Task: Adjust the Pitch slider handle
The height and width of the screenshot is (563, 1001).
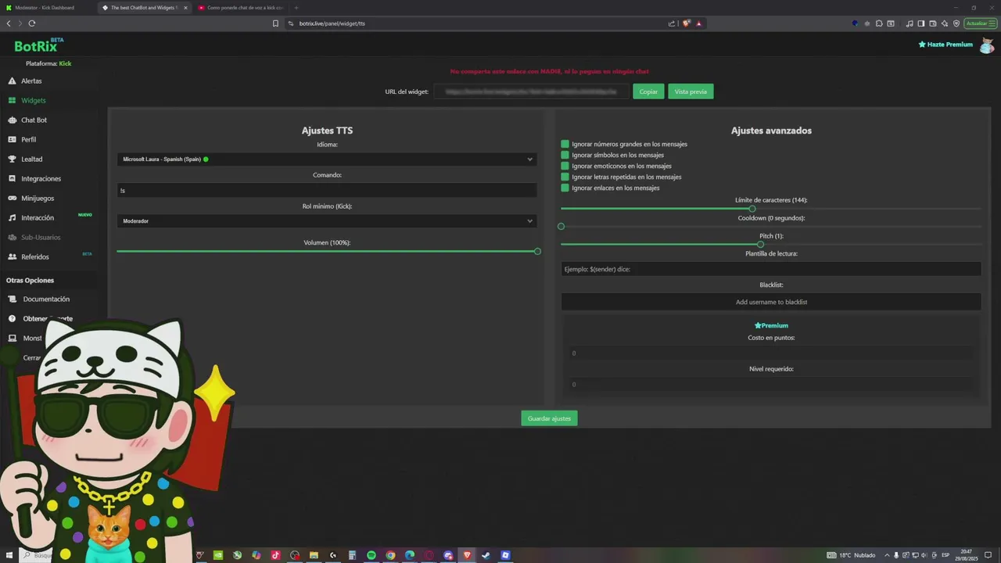Action: pos(760,245)
